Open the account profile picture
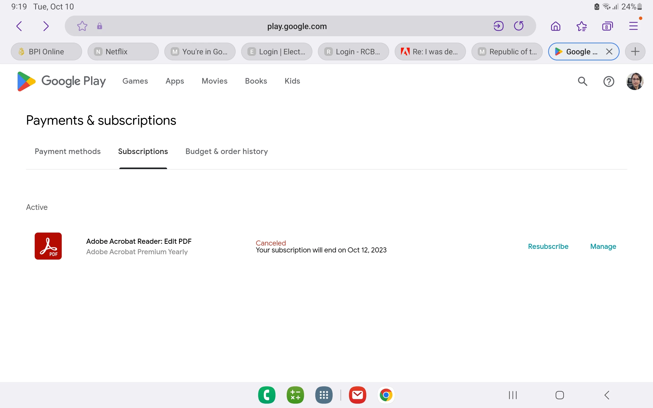The width and height of the screenshot is (653, 408). 635,81
